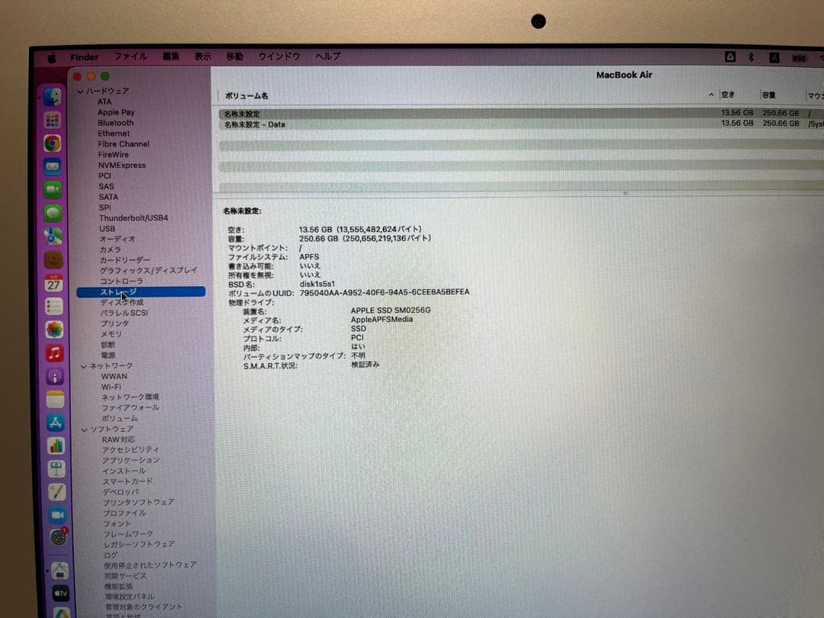Click the Bluetooth icon in the menu bar
824x618 pixels.
751,56
